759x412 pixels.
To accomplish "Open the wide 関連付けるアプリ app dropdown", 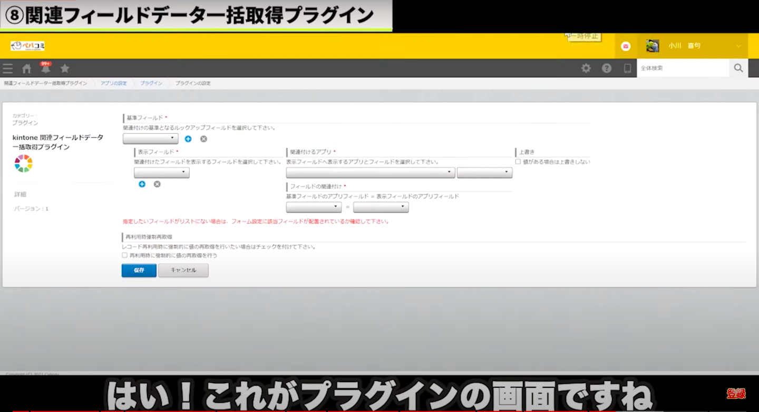I will click(370, 173).
